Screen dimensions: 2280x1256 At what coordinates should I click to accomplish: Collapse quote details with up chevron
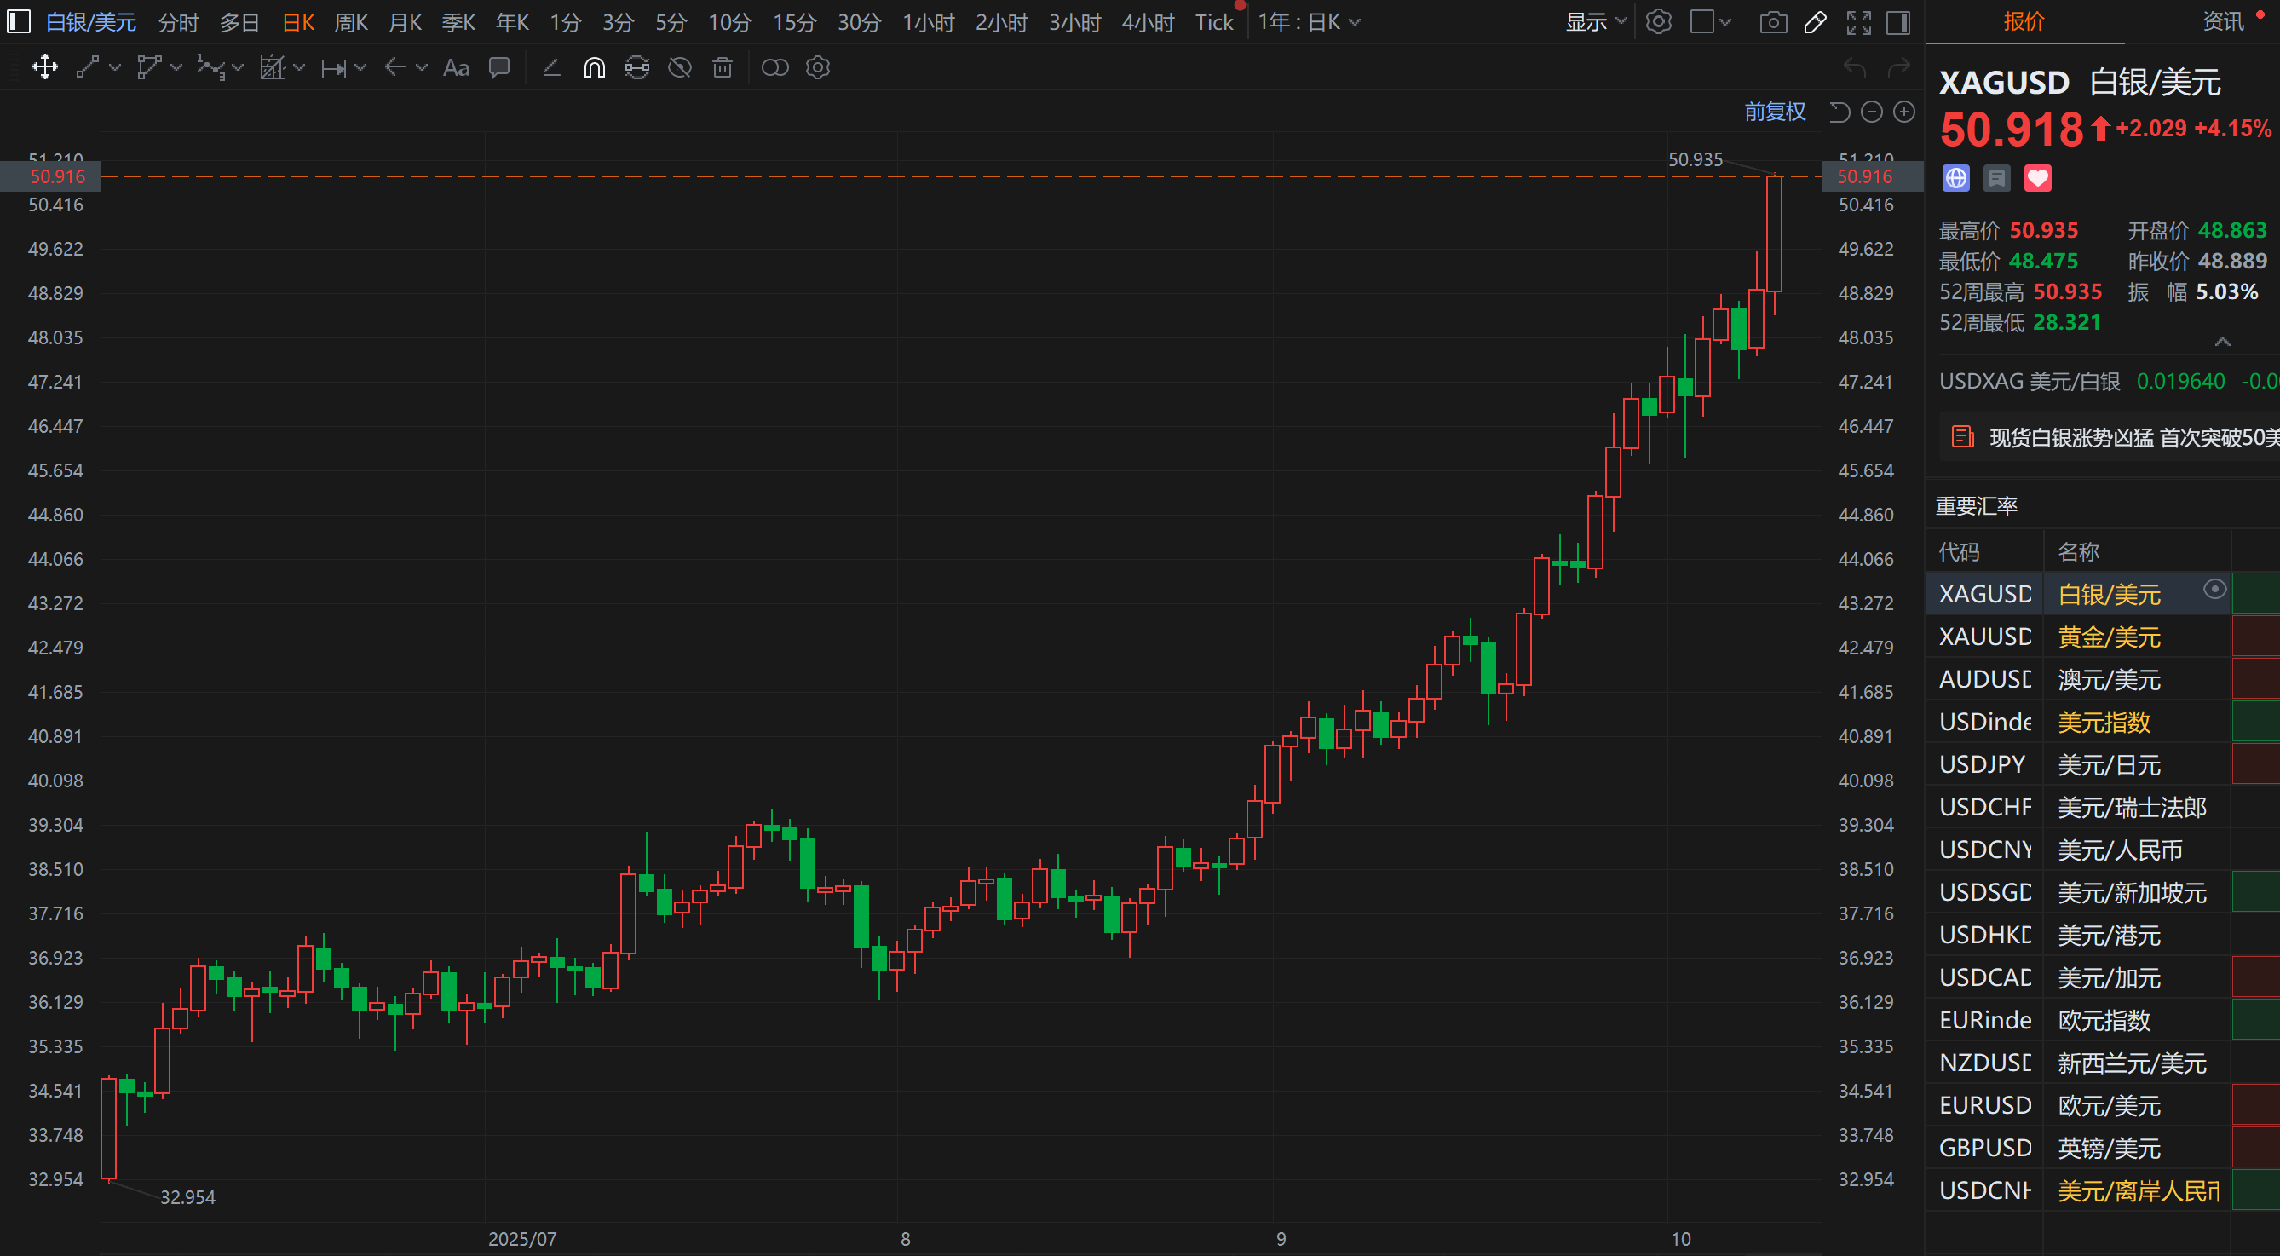(x=2221, y=343)
